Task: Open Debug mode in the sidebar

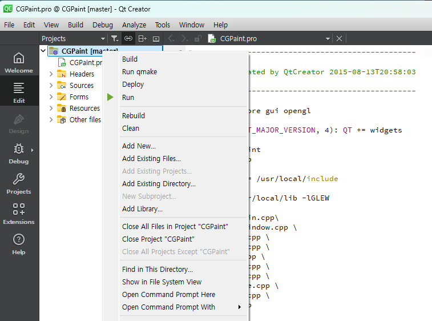Action: (19, 154)
